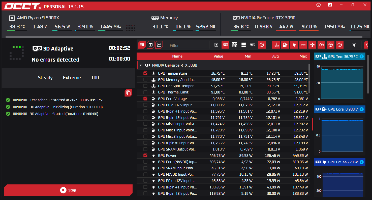Click the 'Extreme' test setting label
This screenshot has height=200, width=372.
tap(72, 78)
